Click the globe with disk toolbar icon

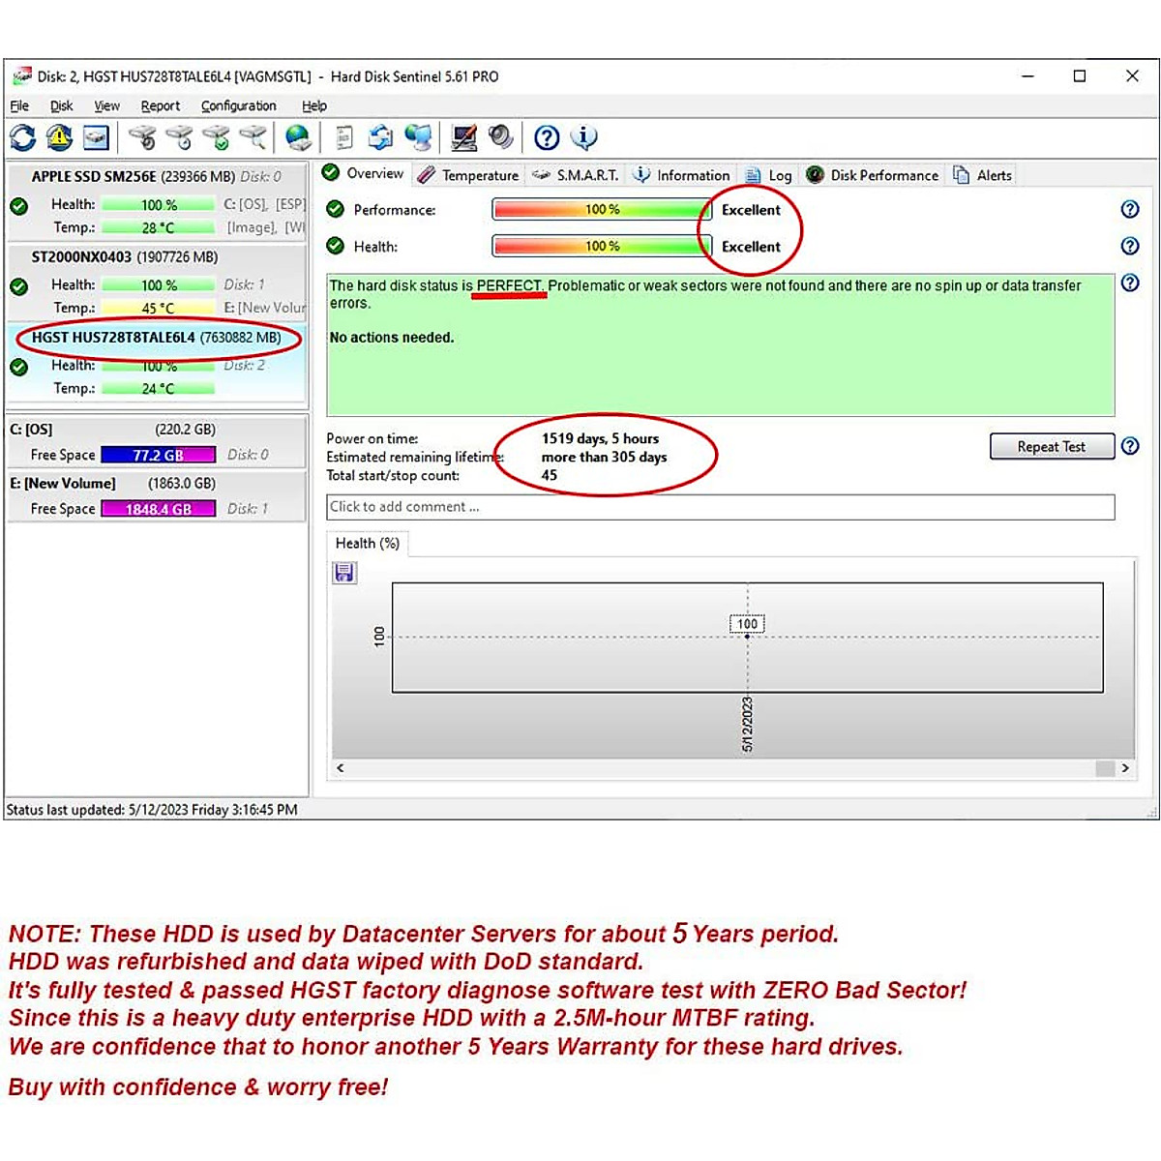299,138
